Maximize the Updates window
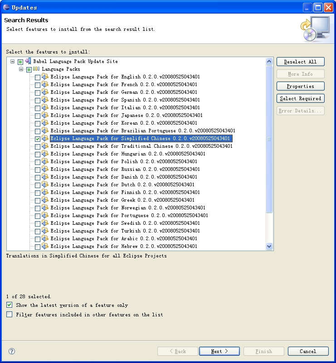The height and width of the screenshot is (363, 336). pos(318,8)
